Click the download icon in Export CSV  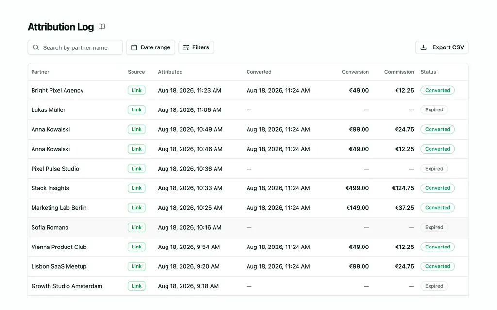coord(423,47)
